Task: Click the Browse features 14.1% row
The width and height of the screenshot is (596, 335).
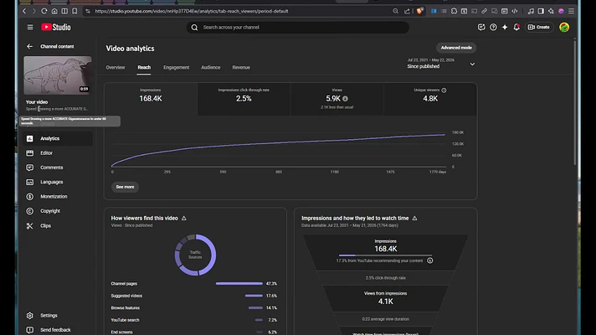Action: (x=194, y=308)
